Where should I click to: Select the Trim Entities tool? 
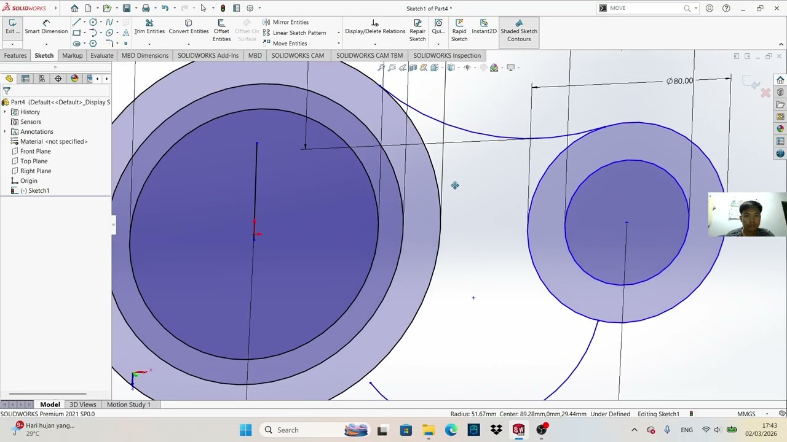[149, 27]
